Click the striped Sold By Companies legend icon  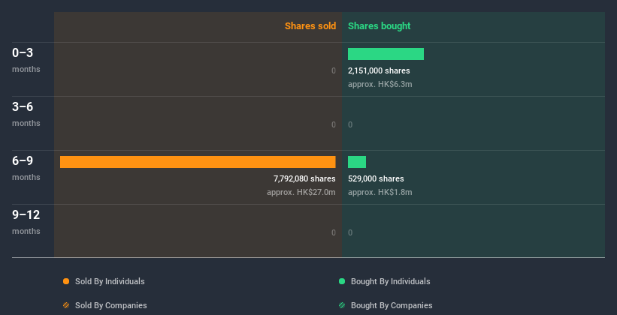point(66,305)
